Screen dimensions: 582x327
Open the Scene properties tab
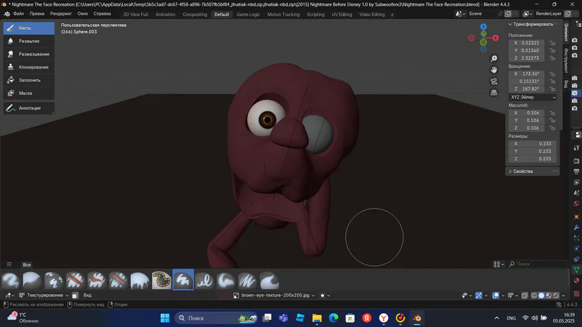coord(576,193)
